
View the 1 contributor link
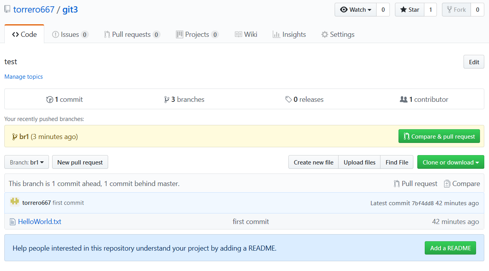tap(424, 99)
